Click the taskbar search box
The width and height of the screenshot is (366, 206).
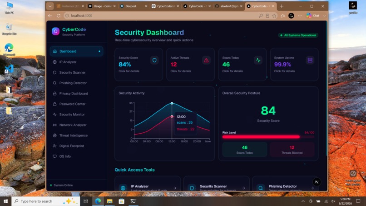(x=45, y=201)
